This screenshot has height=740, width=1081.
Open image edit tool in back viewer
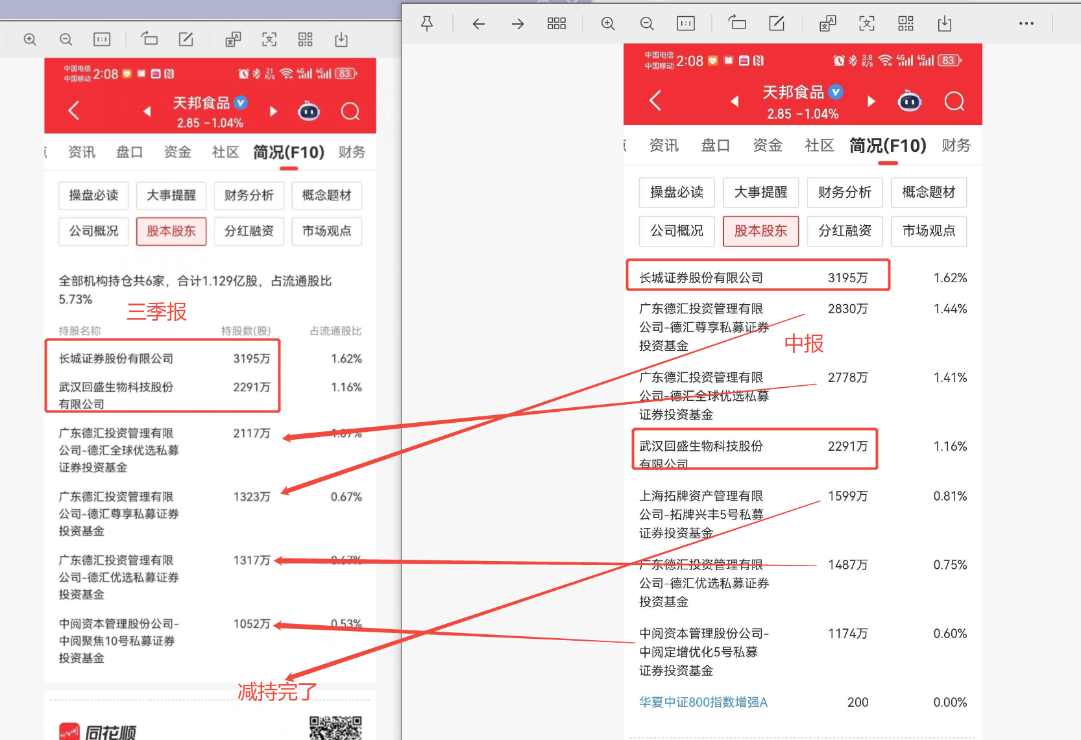click(x=186, y=40)
